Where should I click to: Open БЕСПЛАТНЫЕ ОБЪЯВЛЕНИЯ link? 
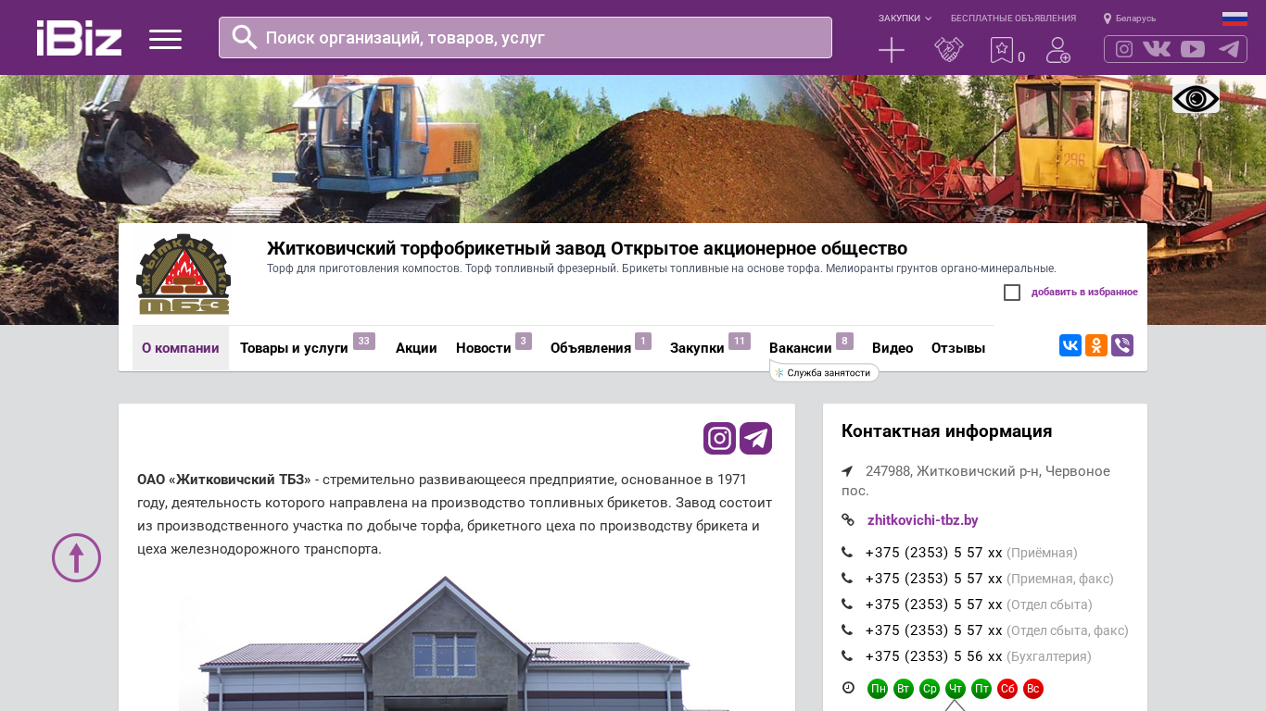(1013, 19)
